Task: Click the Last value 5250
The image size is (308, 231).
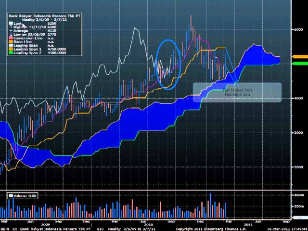Action: [x=51, y=24]
